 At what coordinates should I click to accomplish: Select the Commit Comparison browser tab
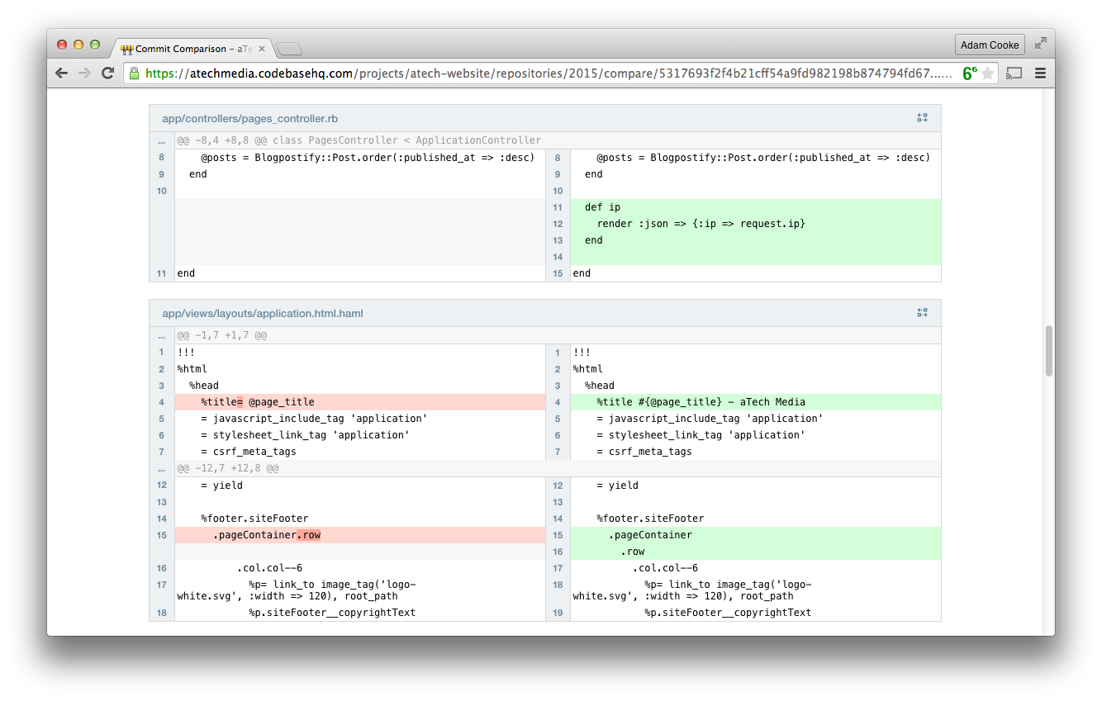click(x=194, y=49)
